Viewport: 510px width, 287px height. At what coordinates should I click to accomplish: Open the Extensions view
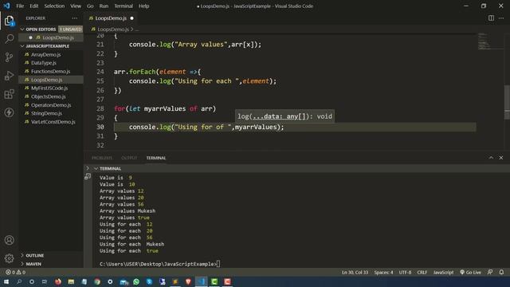[9, 94]
